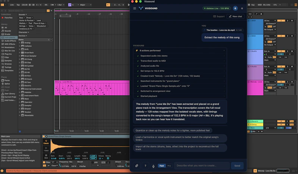Collapse the Sounds filter group
The height and width of the screenshot is (174, 298).
[23, 15]
